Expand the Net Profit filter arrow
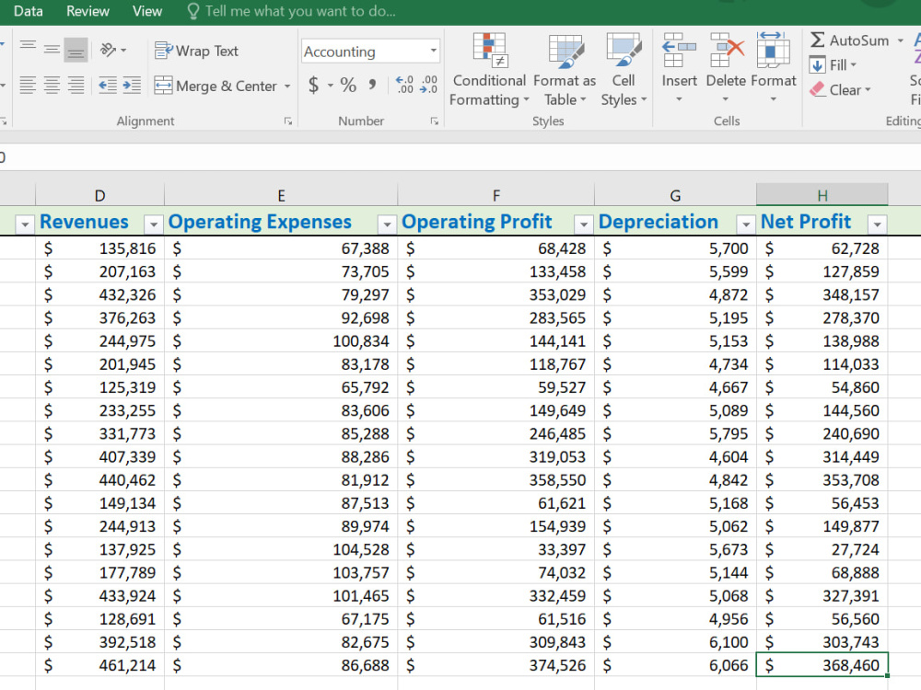Screen dimensions: 921x690 877,224
